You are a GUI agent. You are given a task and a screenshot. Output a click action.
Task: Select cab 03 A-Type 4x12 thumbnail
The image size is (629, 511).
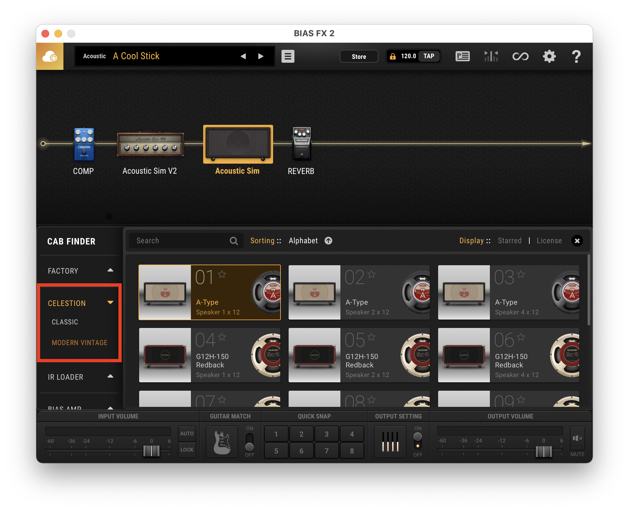click(x=464, y=292)
